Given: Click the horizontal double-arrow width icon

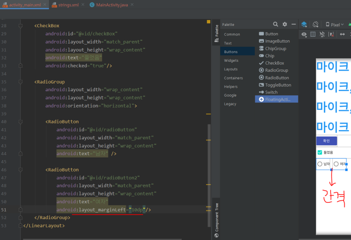Looking at the screenshot, I should pyautogui.click(x=342, y=34).
